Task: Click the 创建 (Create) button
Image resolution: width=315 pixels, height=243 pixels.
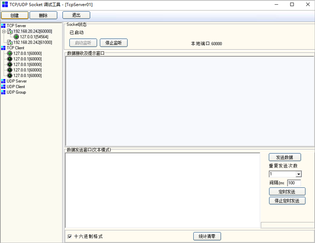Action: point(15,15)
